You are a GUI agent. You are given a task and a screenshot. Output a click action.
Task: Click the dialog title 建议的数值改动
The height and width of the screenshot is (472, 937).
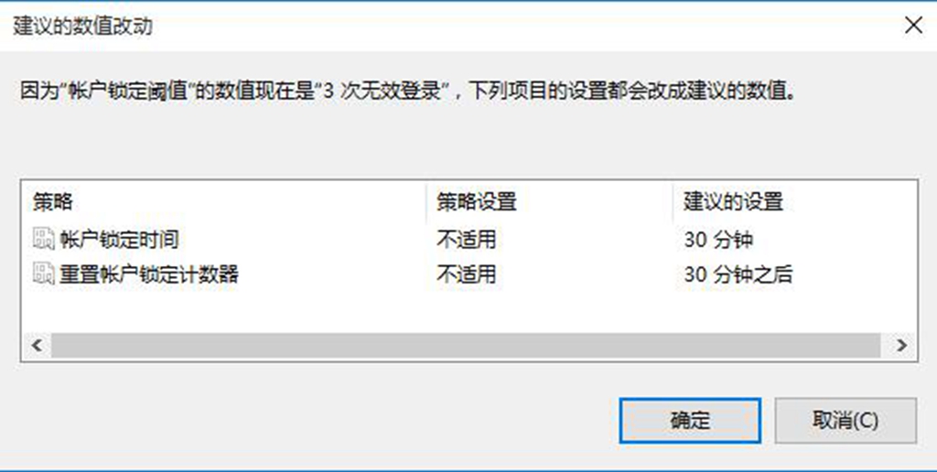(82, 26)
